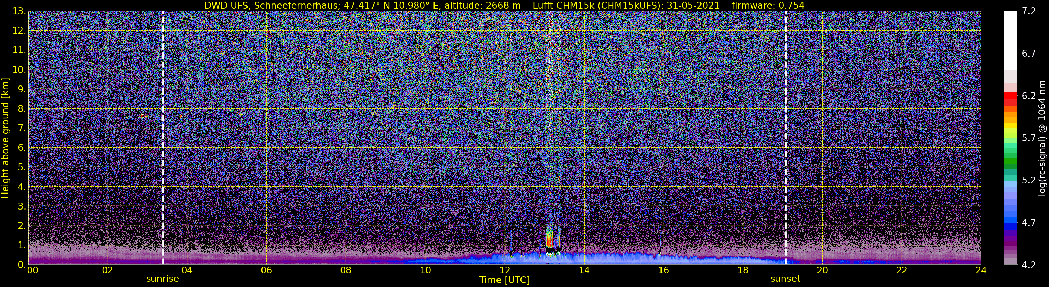This screenshot has width=1049, height=287.
Task: Click the 10 time axis tick label
Action: (x=425, y=271)
